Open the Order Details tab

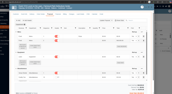(40, 14)
